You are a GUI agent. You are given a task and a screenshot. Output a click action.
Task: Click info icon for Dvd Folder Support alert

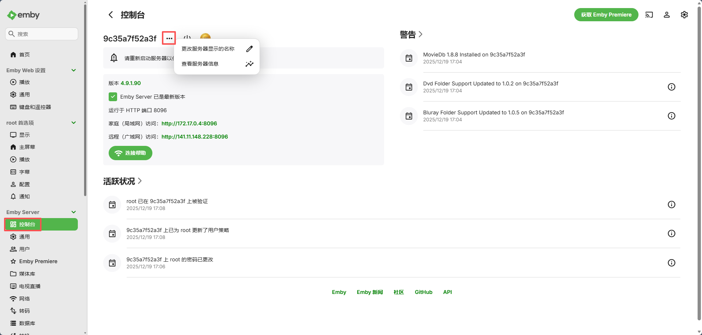[x=671, y=87]
